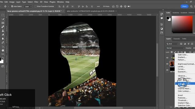This screenshot has width=195, height=109.
Task: Select the Pen tool
Action: [3, 42]
